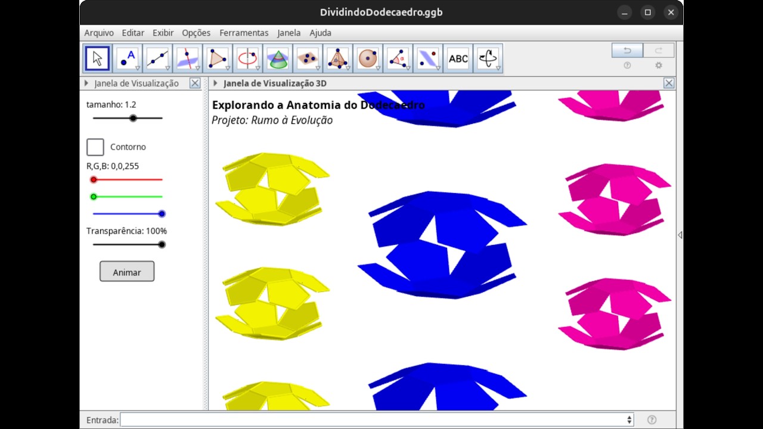The image size is (763, 429).
Task: Select the Line through two points tool
Action: [157, 58]
